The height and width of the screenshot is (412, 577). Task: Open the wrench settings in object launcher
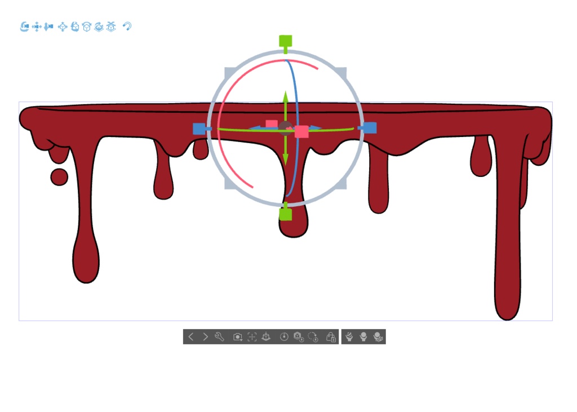(219, 336)
